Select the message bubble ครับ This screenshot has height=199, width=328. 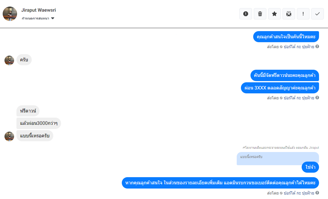pos(24,60)
